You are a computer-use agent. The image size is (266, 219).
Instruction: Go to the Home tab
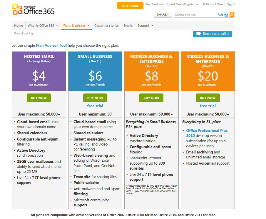click(19, 26)
